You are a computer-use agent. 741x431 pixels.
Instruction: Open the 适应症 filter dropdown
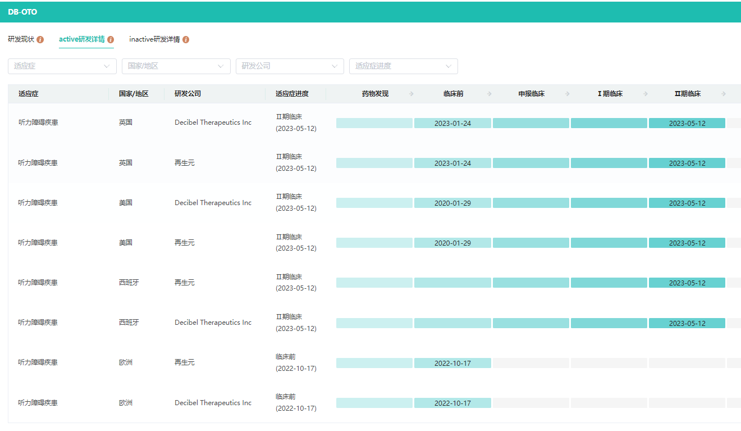(x=62, y=66)
